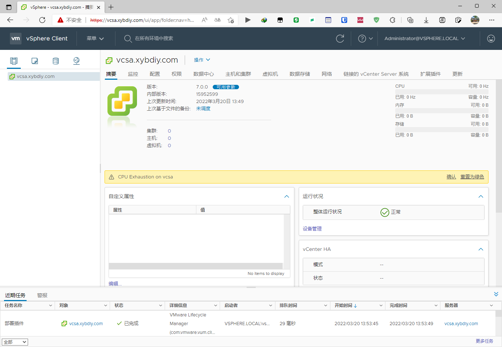Open the VMs and Templates inventory view
502x347 pixels.
35,61
